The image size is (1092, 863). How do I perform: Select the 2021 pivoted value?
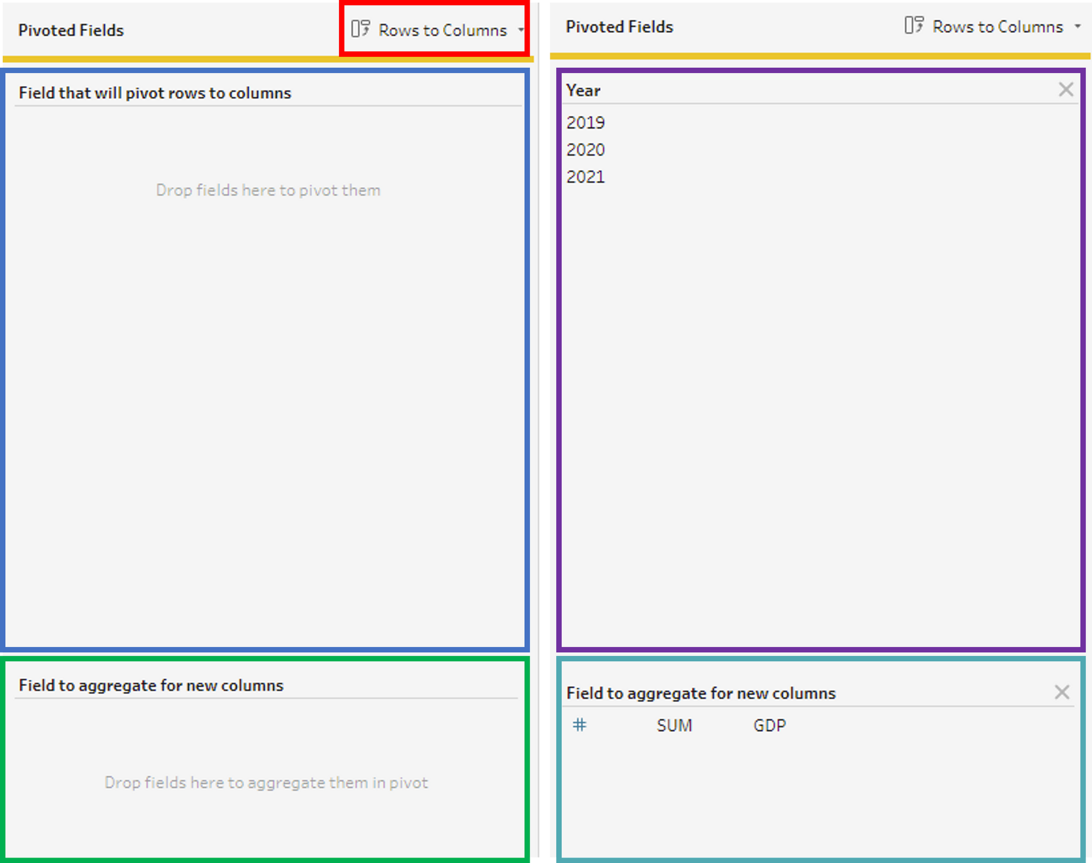[585, 177]
